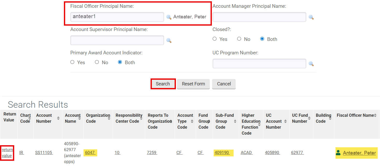Select Closed? No radio button
This screenshot has width=380, height=168.
tap(239, 39)
